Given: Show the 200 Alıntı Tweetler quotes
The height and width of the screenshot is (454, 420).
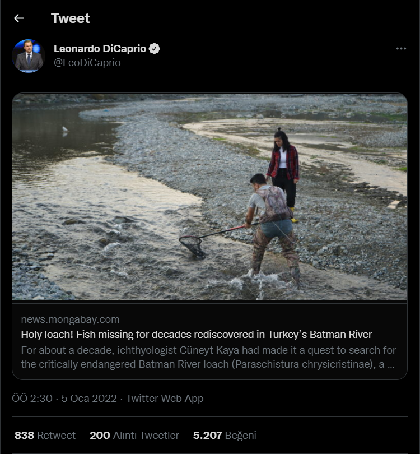Looking at the screenshot, I should click(134, 435).
